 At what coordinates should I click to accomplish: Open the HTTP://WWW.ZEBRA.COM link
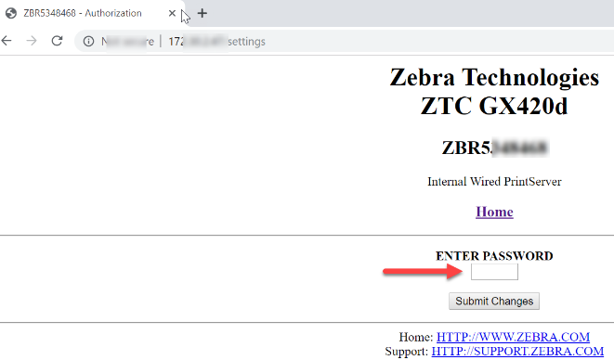pyautogui.click(x=513, y=337)
